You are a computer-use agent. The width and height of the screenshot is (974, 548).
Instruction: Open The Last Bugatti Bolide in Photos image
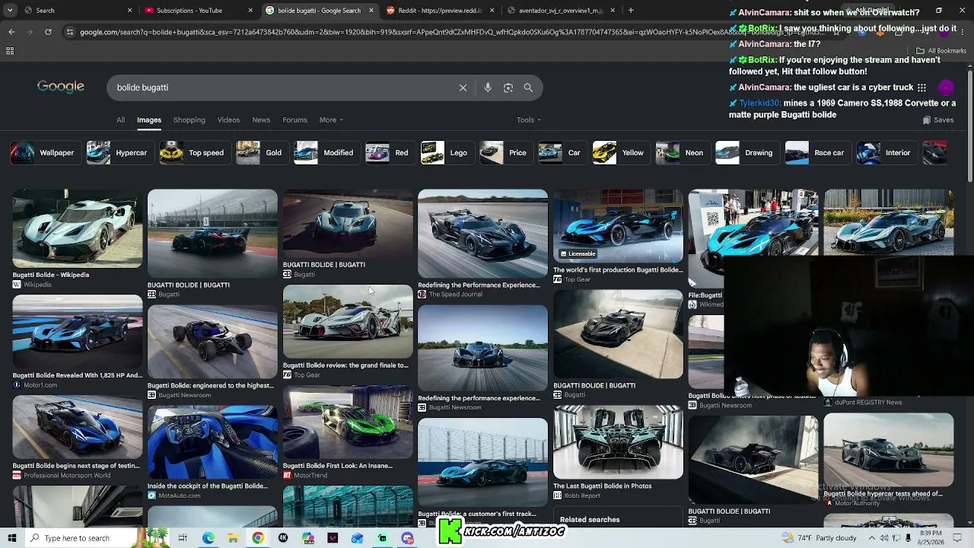(x=618, y=441)
